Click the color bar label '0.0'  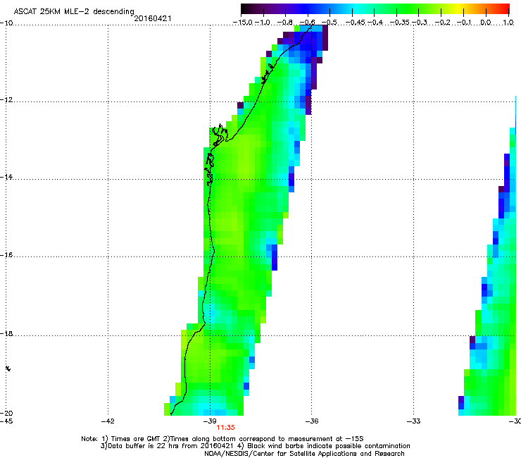pyautogui.click(x=486, y=23)
